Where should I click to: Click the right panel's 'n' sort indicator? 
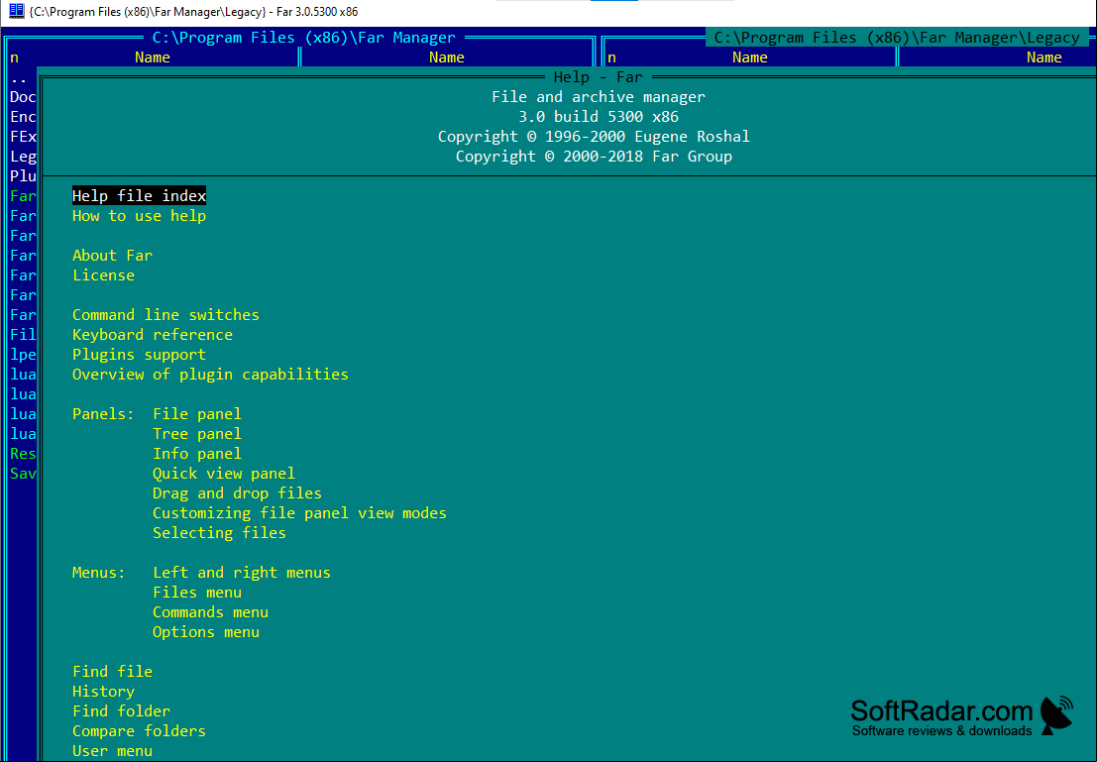tap(611, 57)
